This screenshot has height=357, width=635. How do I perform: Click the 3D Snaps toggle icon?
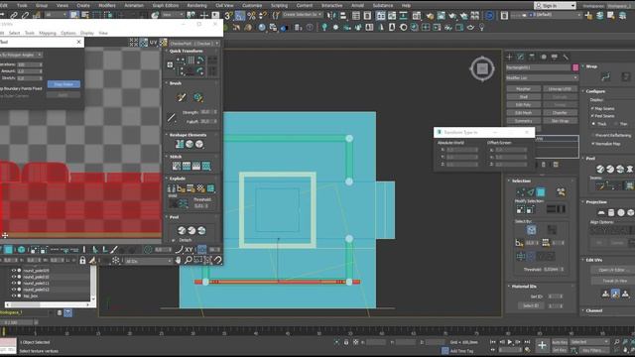coord(229,16)
